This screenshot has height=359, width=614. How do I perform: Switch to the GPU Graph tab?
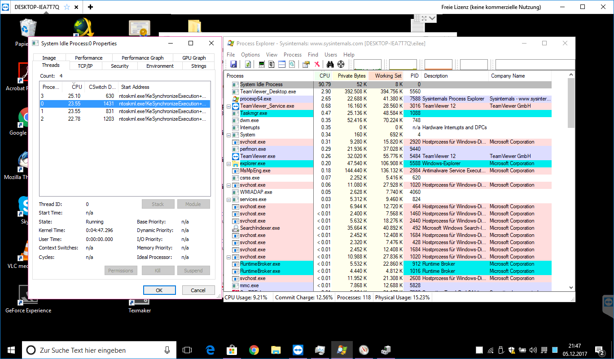click(x=194, y=58)
